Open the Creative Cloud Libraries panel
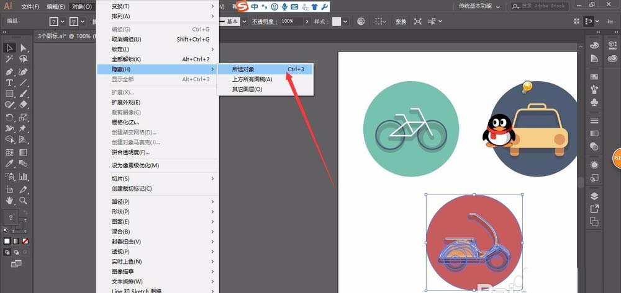Image resolution: width=621 pixels, height=293 pixels. point(612,58)
